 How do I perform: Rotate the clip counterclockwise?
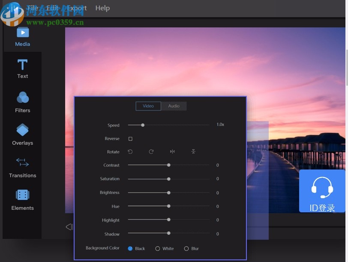(x=130, y=152)
